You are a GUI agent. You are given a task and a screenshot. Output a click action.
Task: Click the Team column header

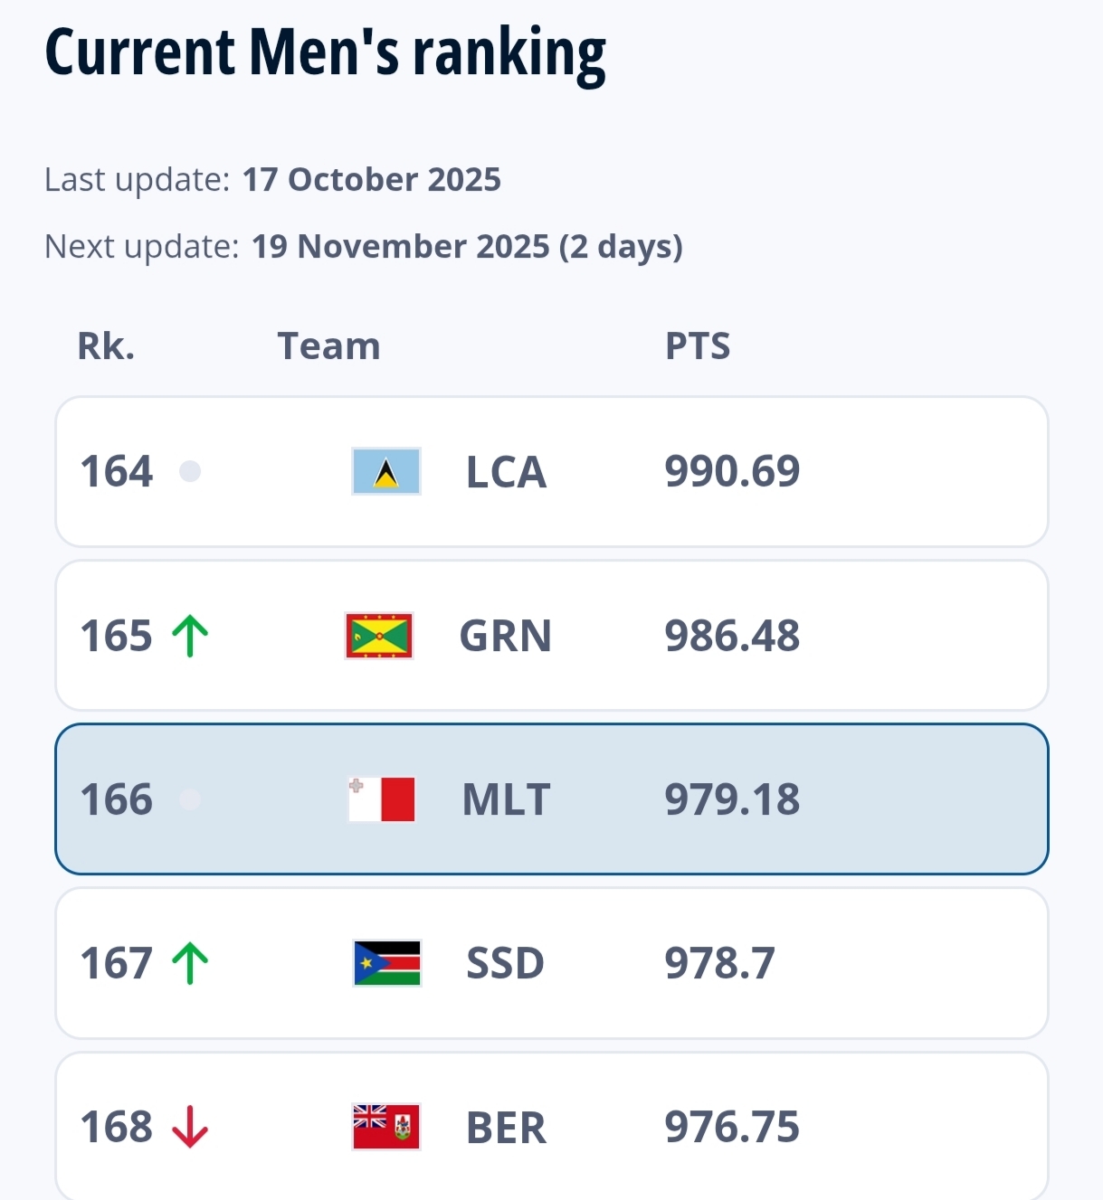pos(328,346)
